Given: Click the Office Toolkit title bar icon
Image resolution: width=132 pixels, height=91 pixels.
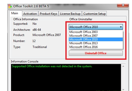Looking at the screenshot, I should pos(10,6).
